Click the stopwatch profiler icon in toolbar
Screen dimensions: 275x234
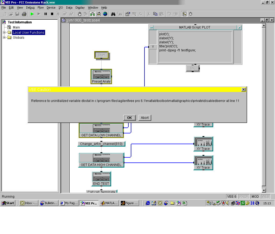pyautogui.click(x=190, y=14)
